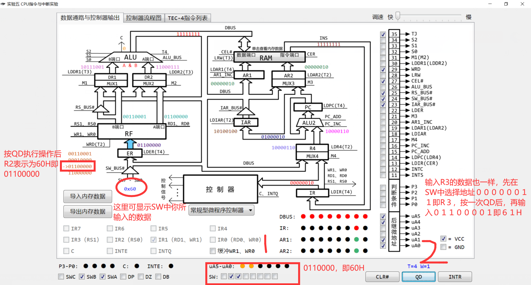
Task: Click the RF register file block
Action: click(132, 131)
